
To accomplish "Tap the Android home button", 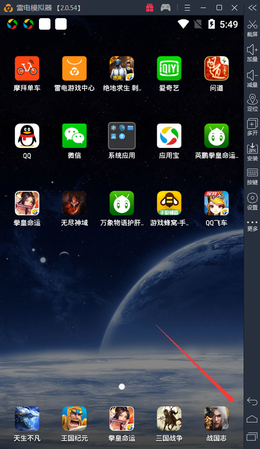I will coord(252,419).
